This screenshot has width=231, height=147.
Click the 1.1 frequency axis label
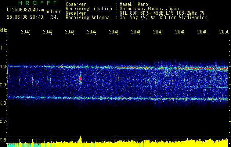click(3, 48)
